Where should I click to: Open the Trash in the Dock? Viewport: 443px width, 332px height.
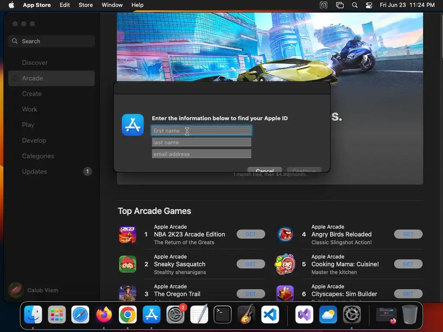(410, 314)
